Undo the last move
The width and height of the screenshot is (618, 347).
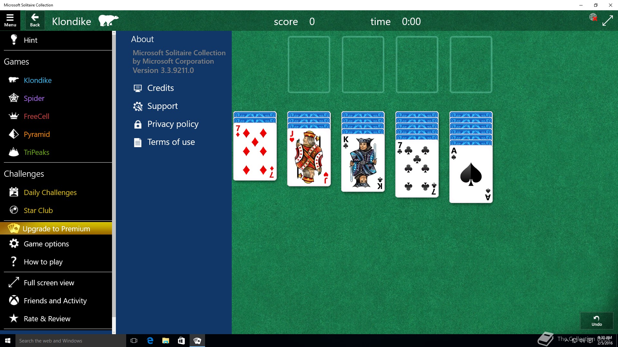click(x=596, y=321)
